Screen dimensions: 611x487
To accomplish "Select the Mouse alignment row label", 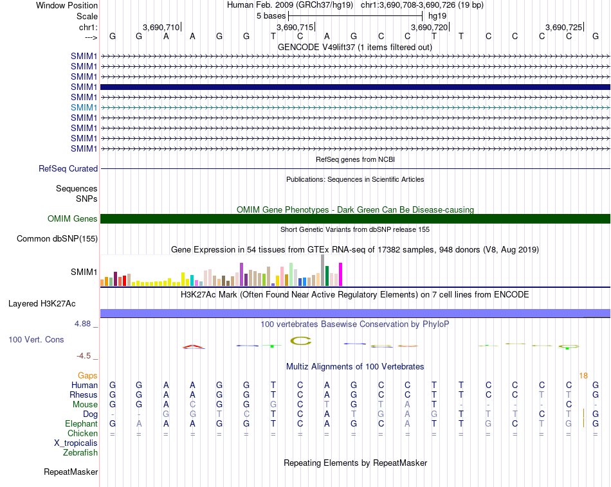I will tap(85, 405).
